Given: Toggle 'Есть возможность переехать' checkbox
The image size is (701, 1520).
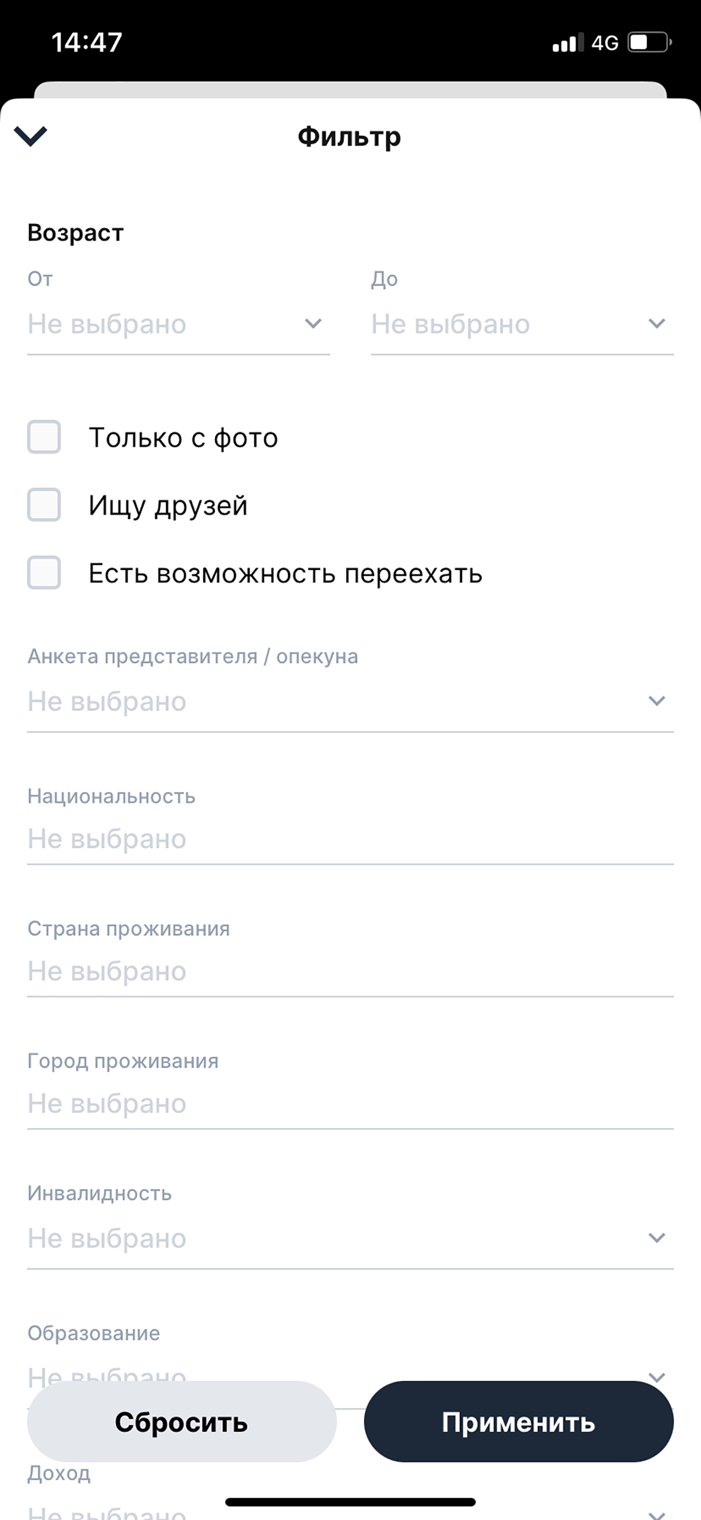Looking at the screenshot, I should click(44, 572).
